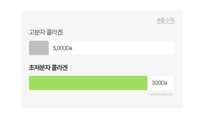200x124 pixels.
Task: Click the *원료적 특성에 한함 footnote
Action: 161,94
